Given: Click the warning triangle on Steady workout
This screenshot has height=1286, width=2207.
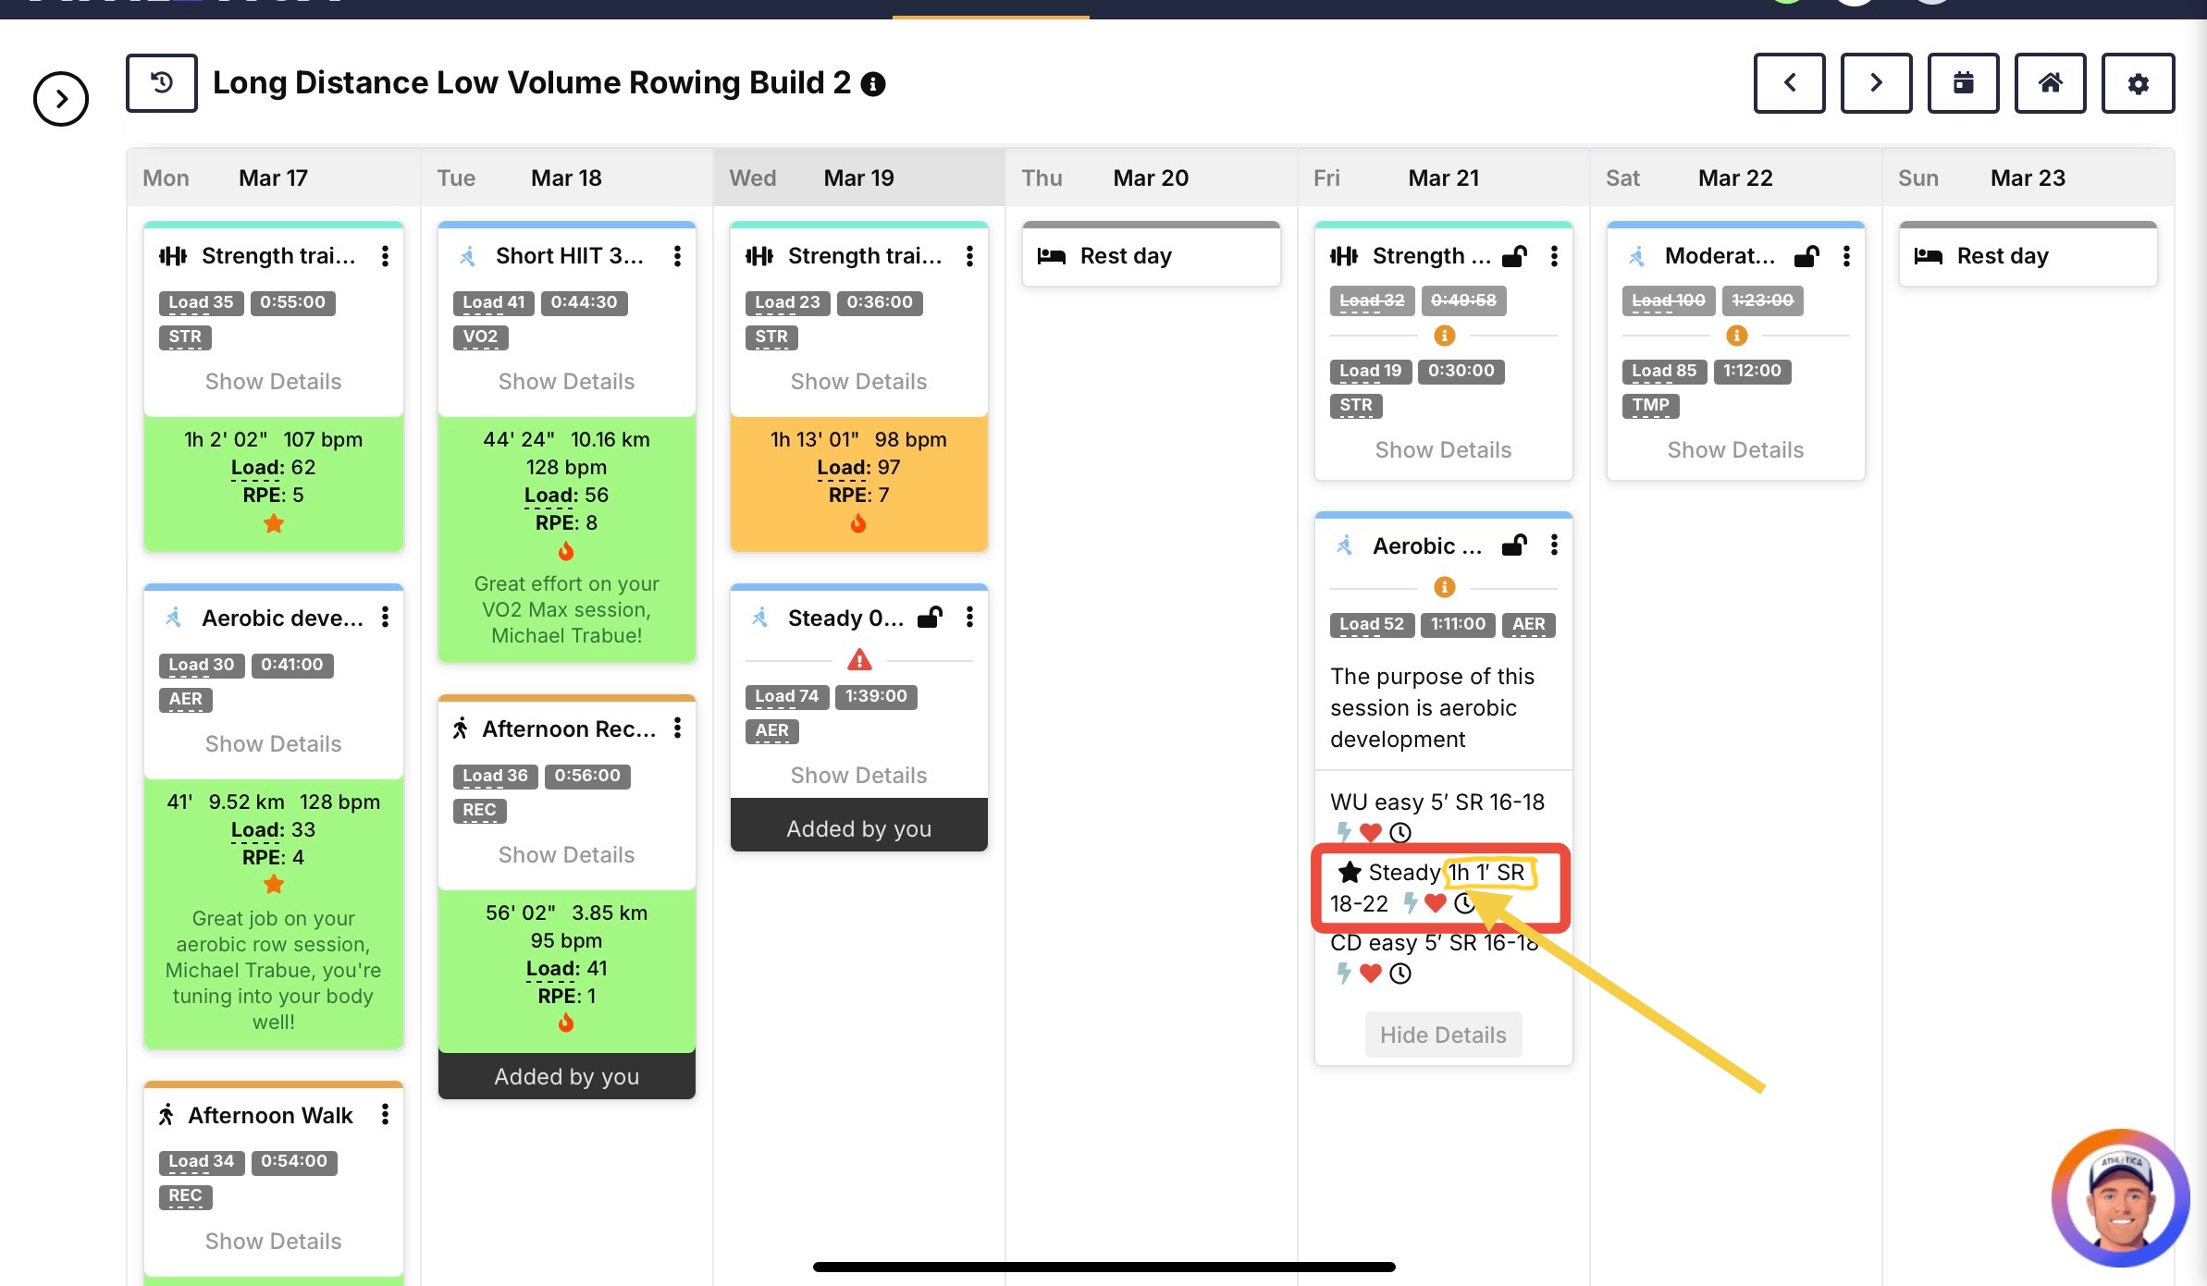Looking at the screenshot, I should pos(859,660).
